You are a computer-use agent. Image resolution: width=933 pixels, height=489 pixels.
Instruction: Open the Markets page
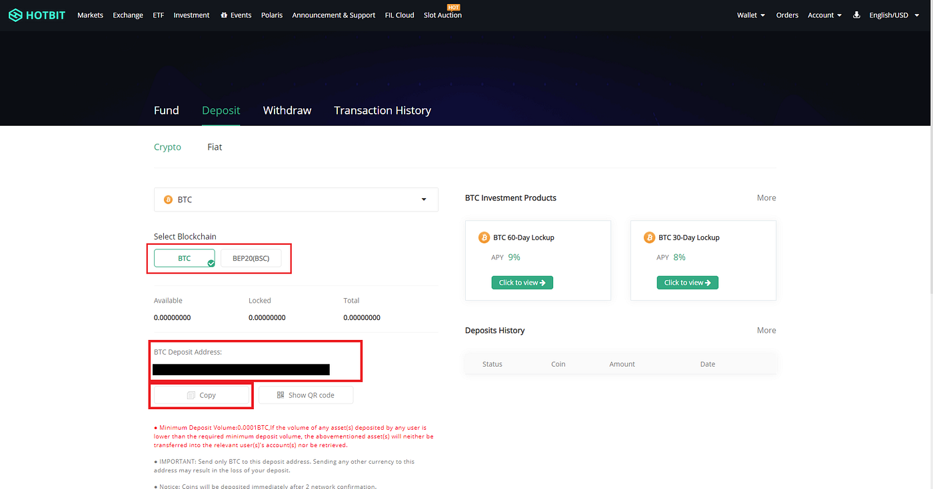[x=90, y=15]
